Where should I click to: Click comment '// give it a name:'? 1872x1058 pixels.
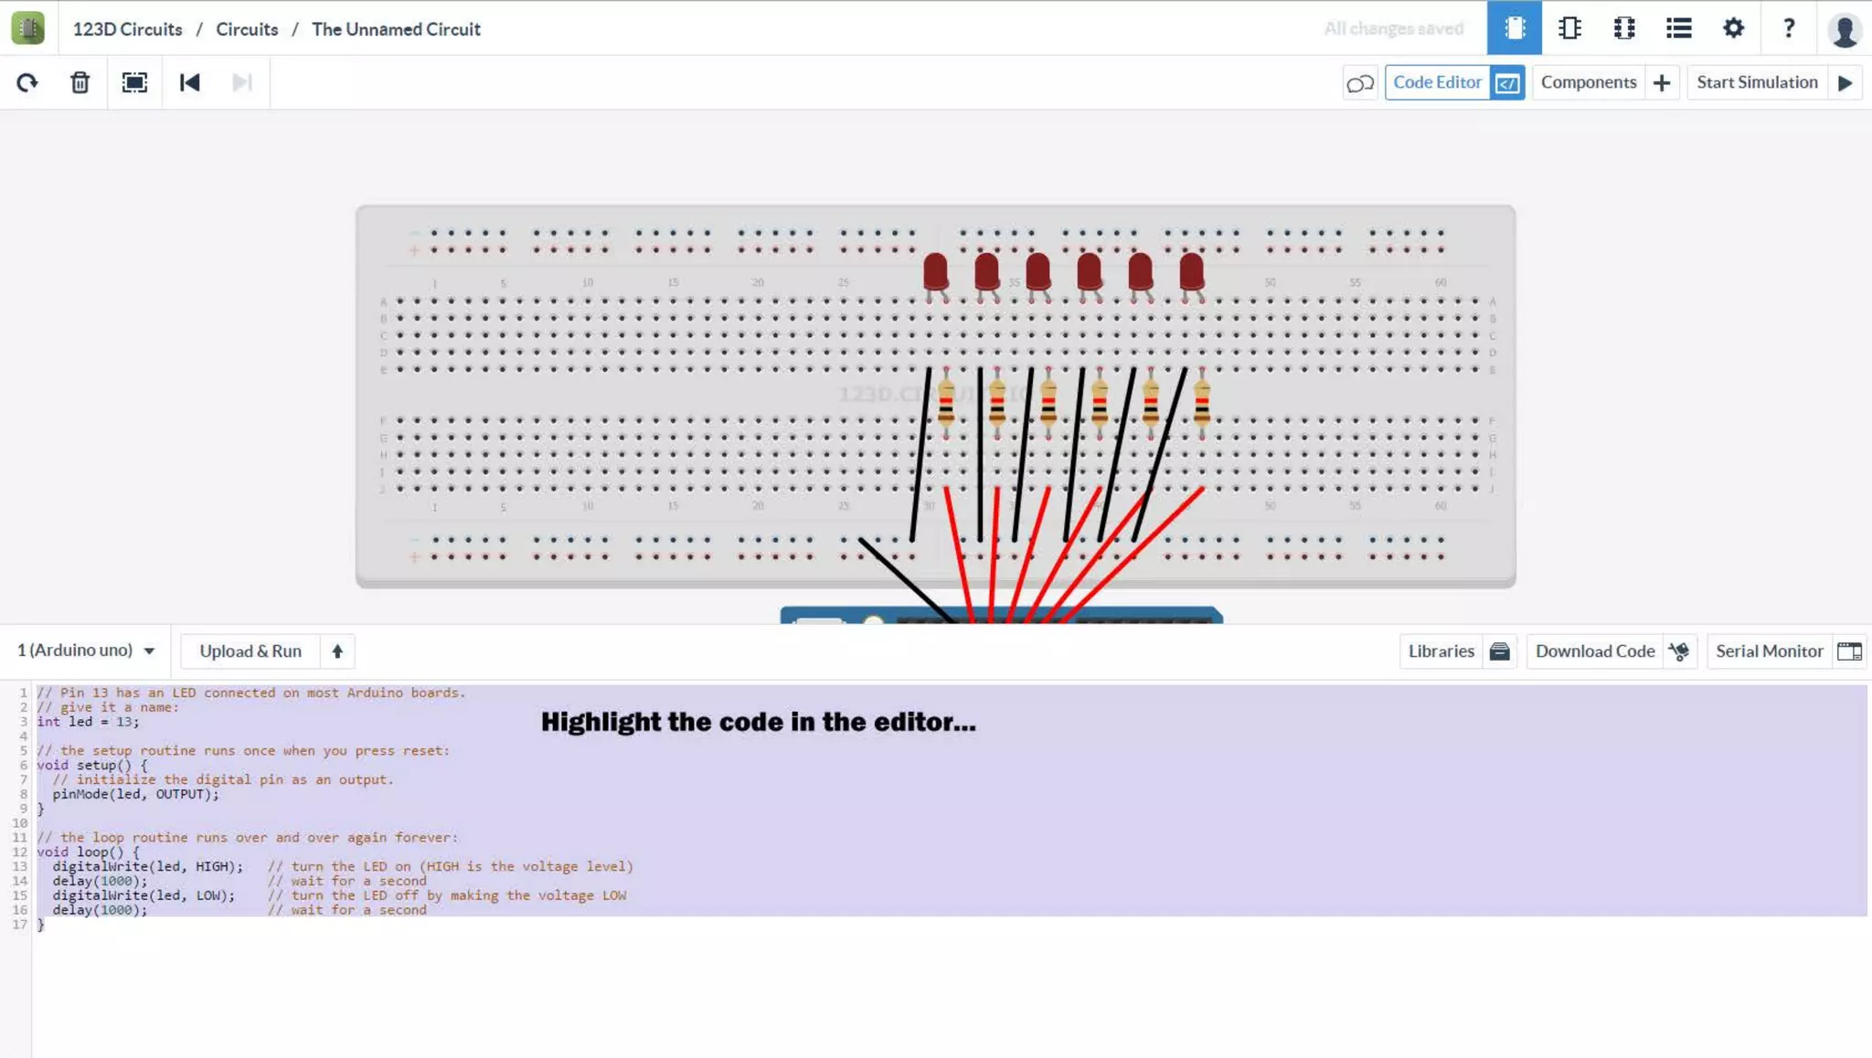(x=108, y=707)
